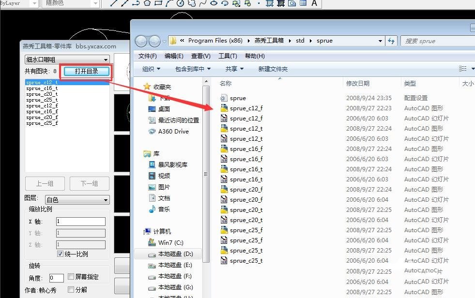The height and width of the screenshot is (298, 475).
Task: Select the Ellipse draw tool
Action: (x=214, y=3)
